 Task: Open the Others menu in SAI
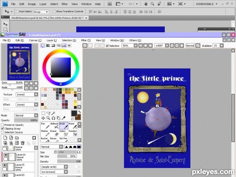[135, 41]
